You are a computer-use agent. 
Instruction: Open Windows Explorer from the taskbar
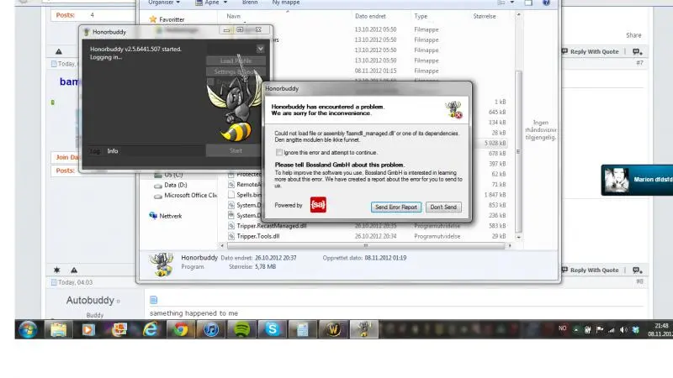[58, 329]
